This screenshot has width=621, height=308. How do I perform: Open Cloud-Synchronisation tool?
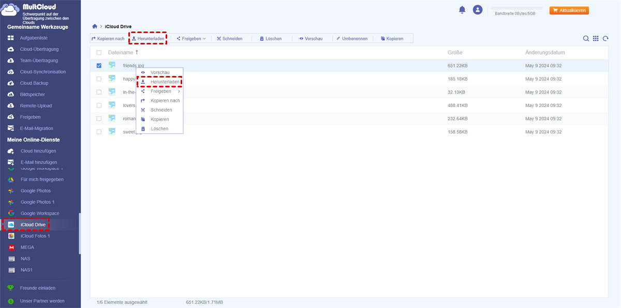[42, 72]
